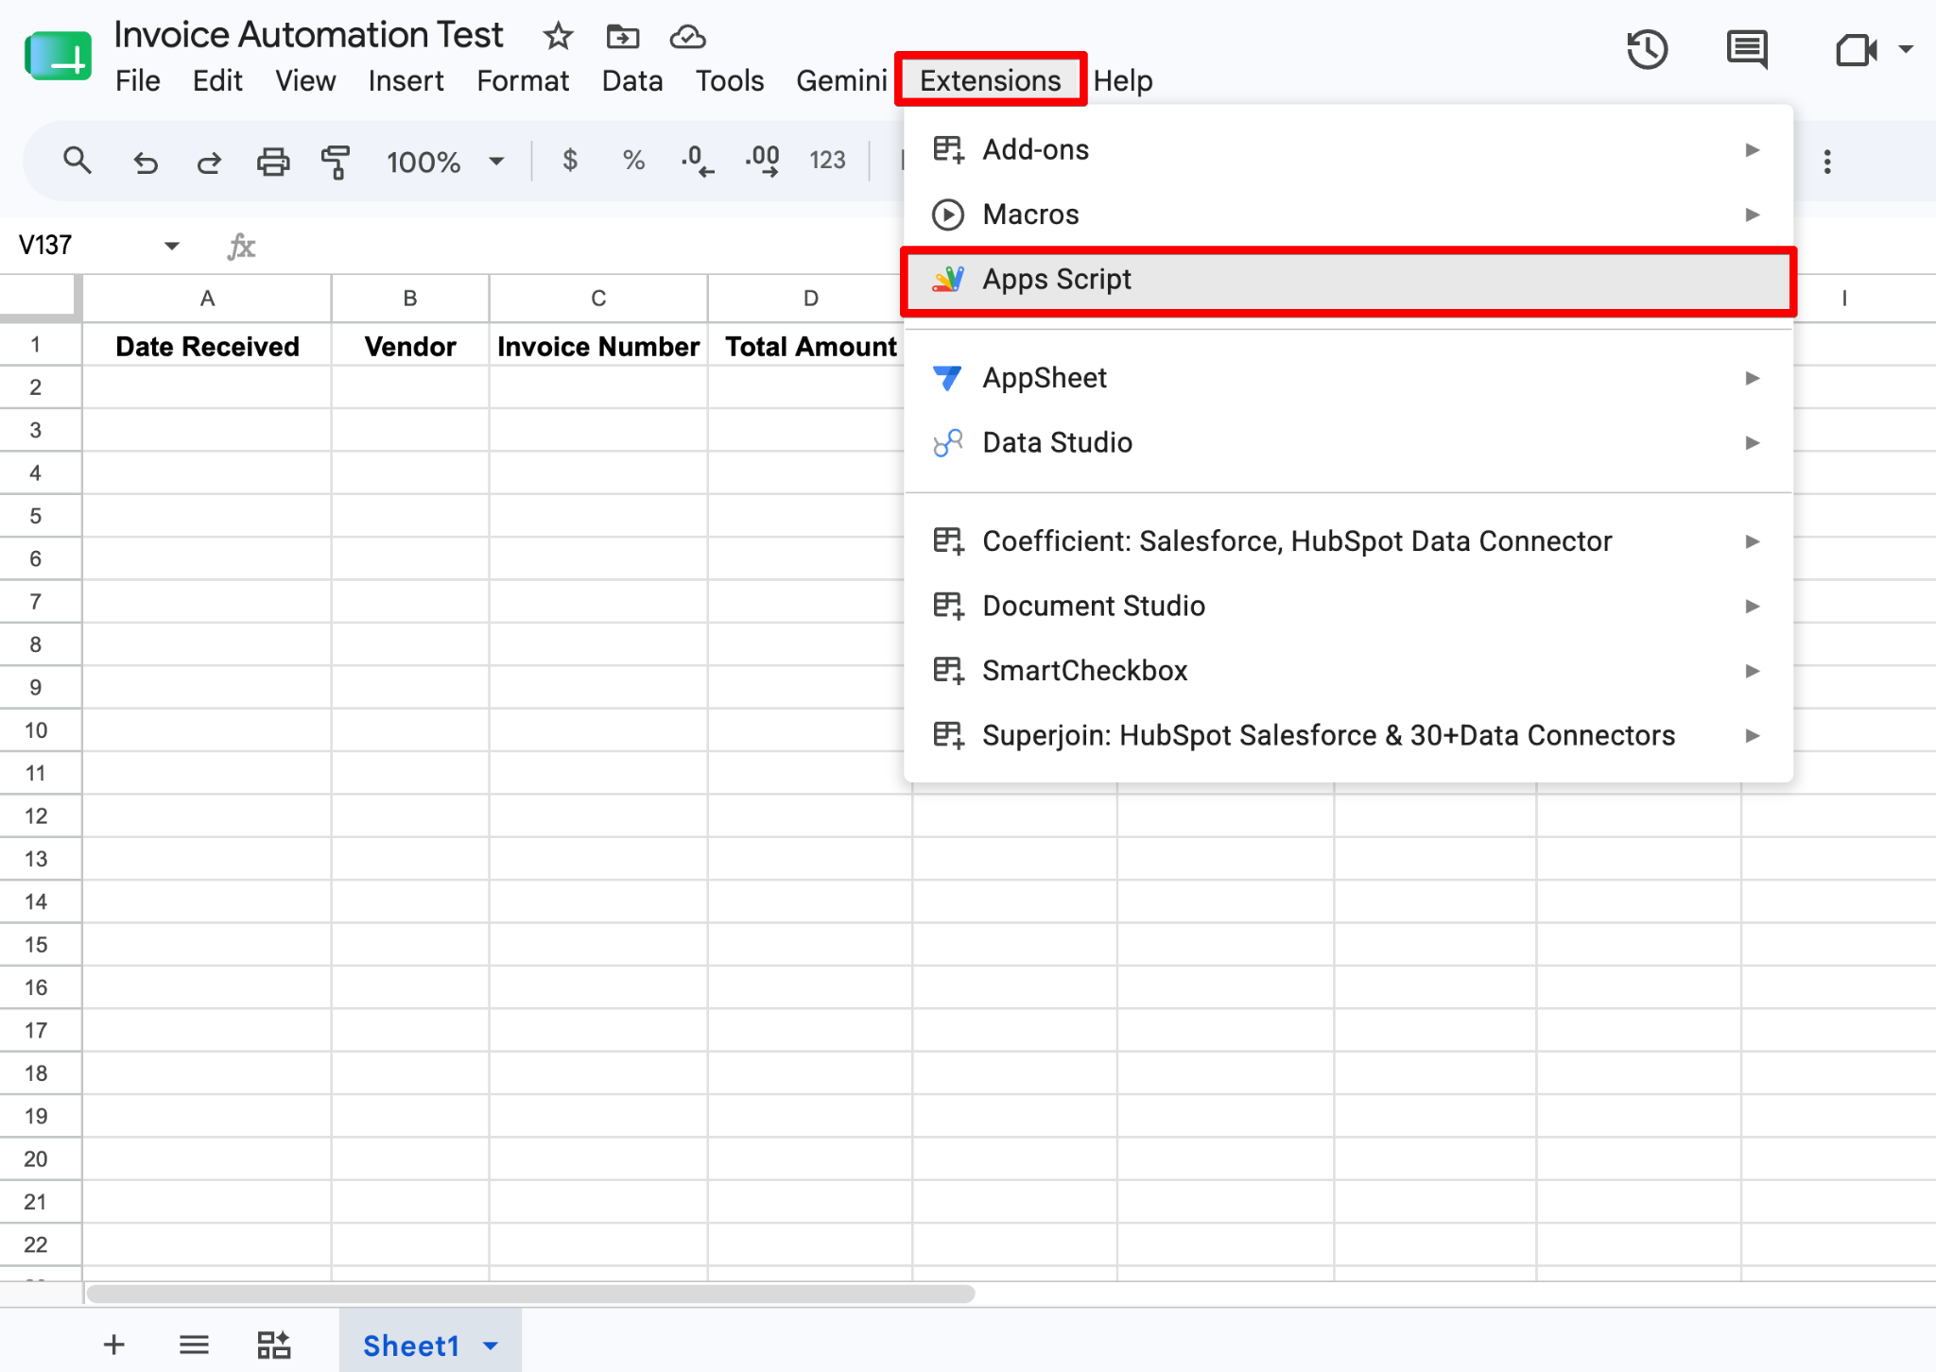Undo the last action
This screenshot has height=1372, width=1936.
click(x=145, y=162)
